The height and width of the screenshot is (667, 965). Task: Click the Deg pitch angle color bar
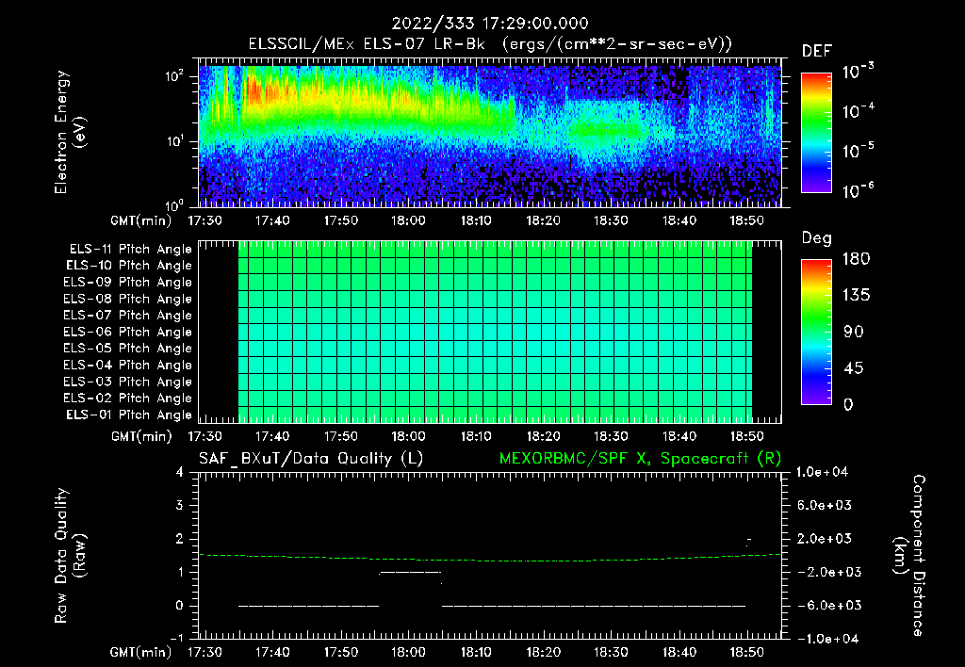click(x=816, y=332)
